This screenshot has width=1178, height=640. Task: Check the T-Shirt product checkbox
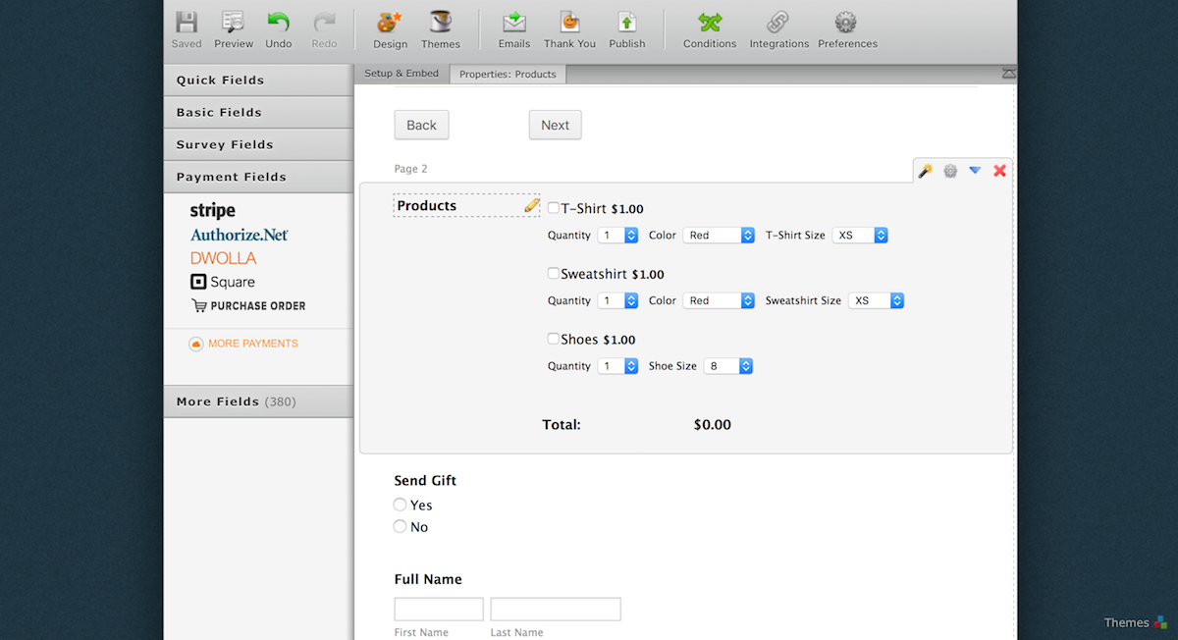(554, 208)
